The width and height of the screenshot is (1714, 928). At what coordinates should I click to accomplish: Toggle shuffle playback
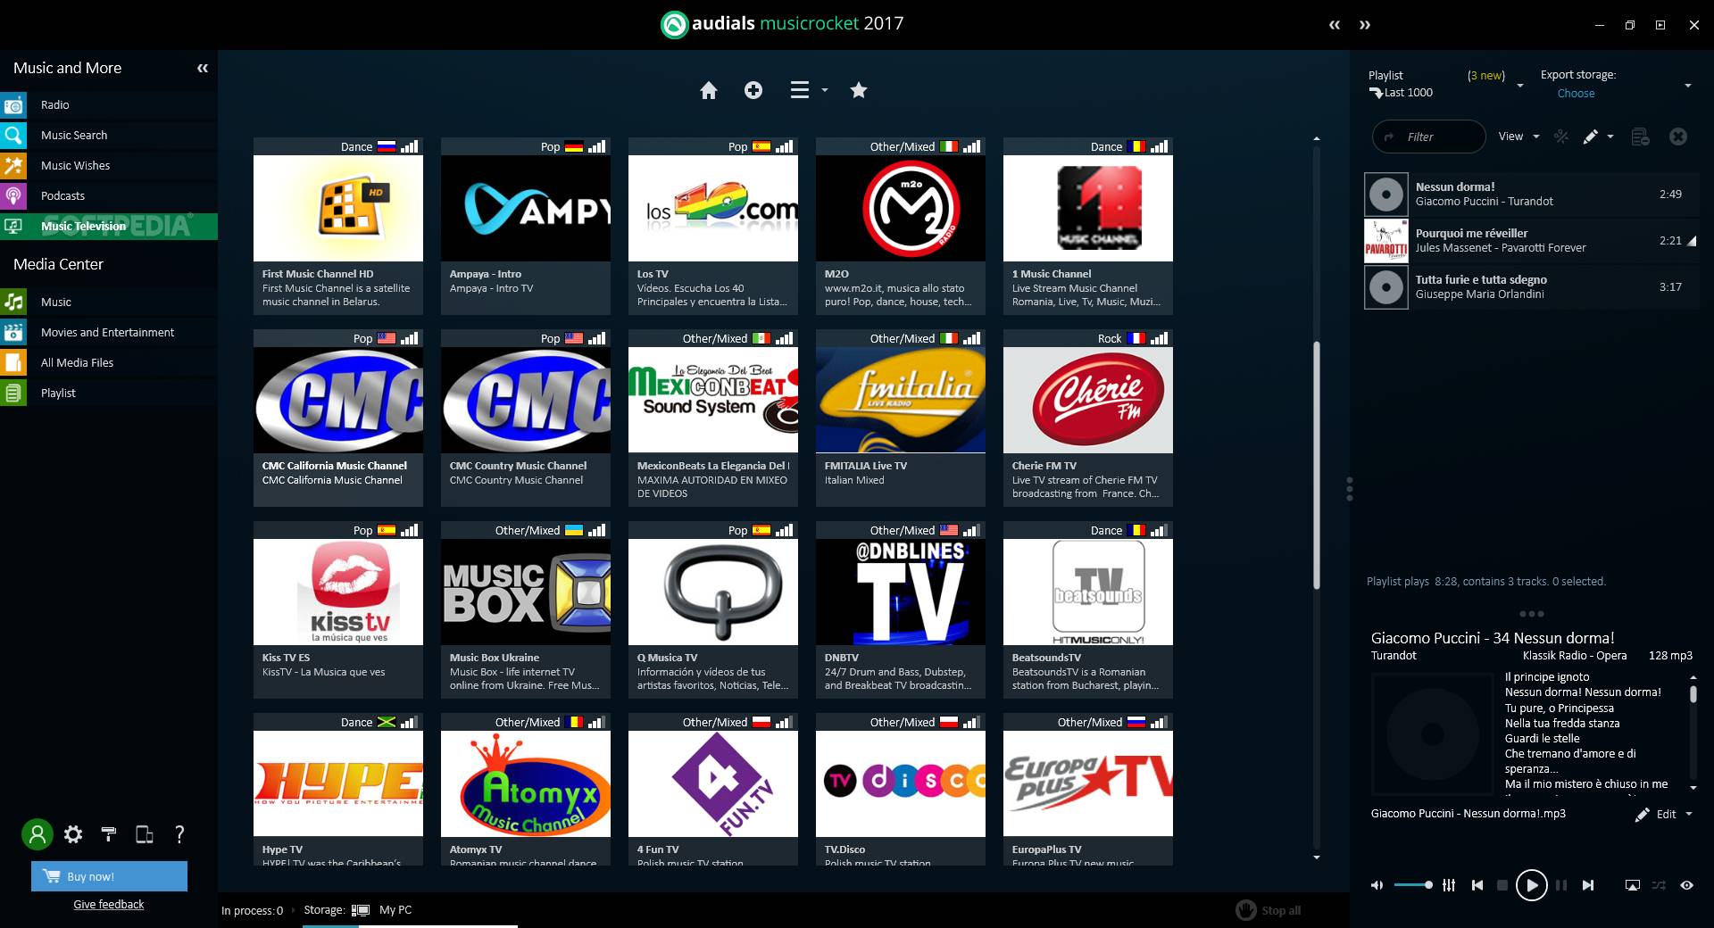1659,885
